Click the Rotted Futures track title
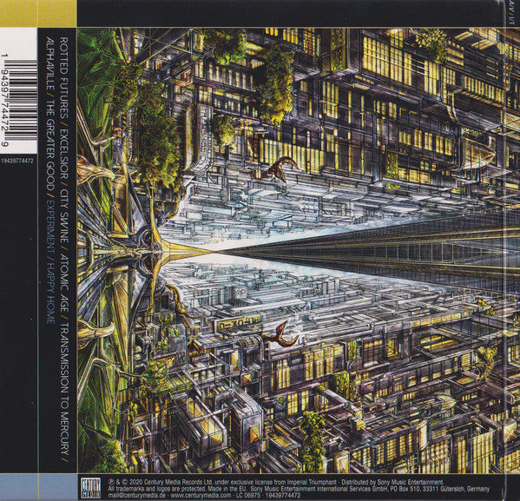The width and height of the screenshot is (520, 501). tap(63, 77)
